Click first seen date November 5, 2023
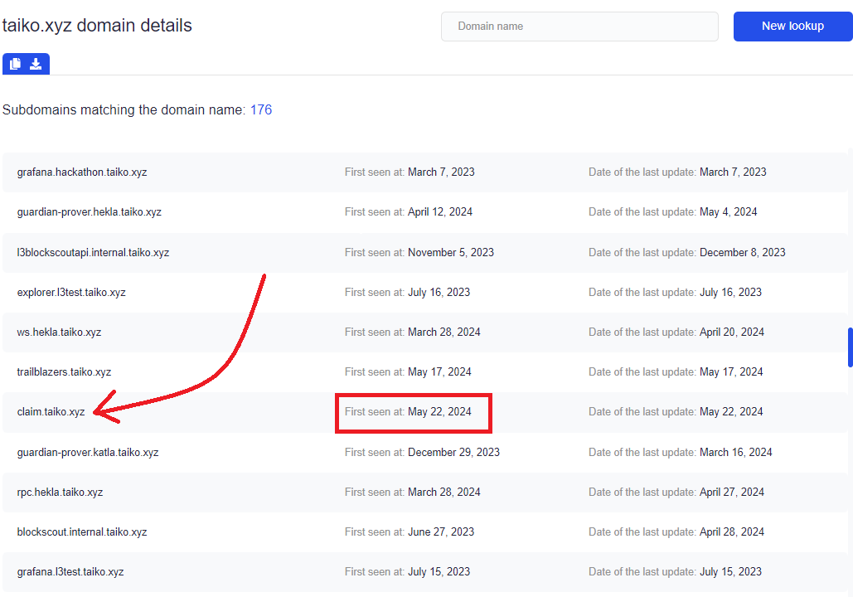 coord(451,253)
